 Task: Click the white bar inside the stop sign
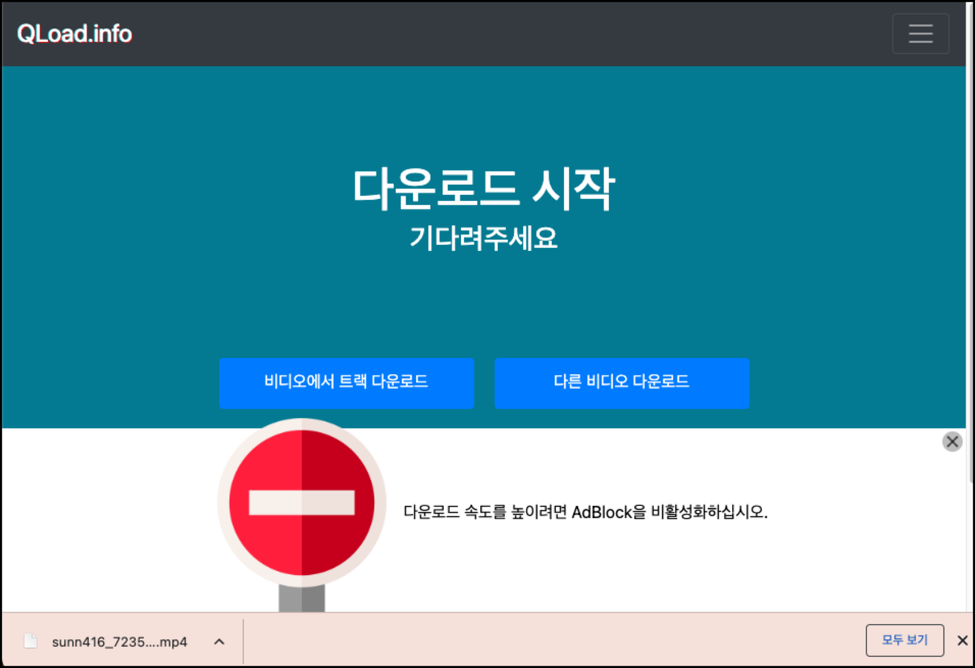tap(302, 502)
